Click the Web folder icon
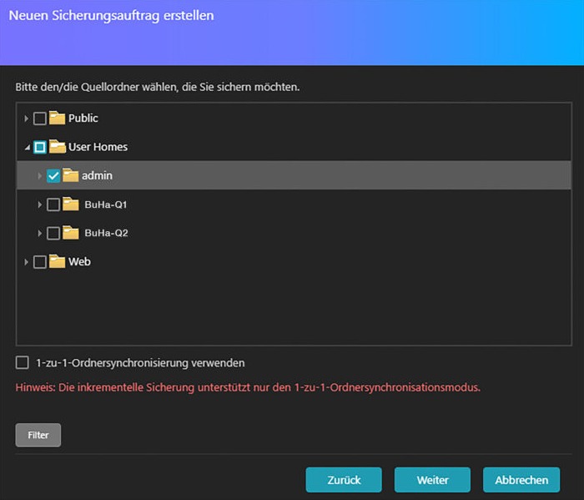Viewport: 584px width, 500px height. [x=57, y=261]
